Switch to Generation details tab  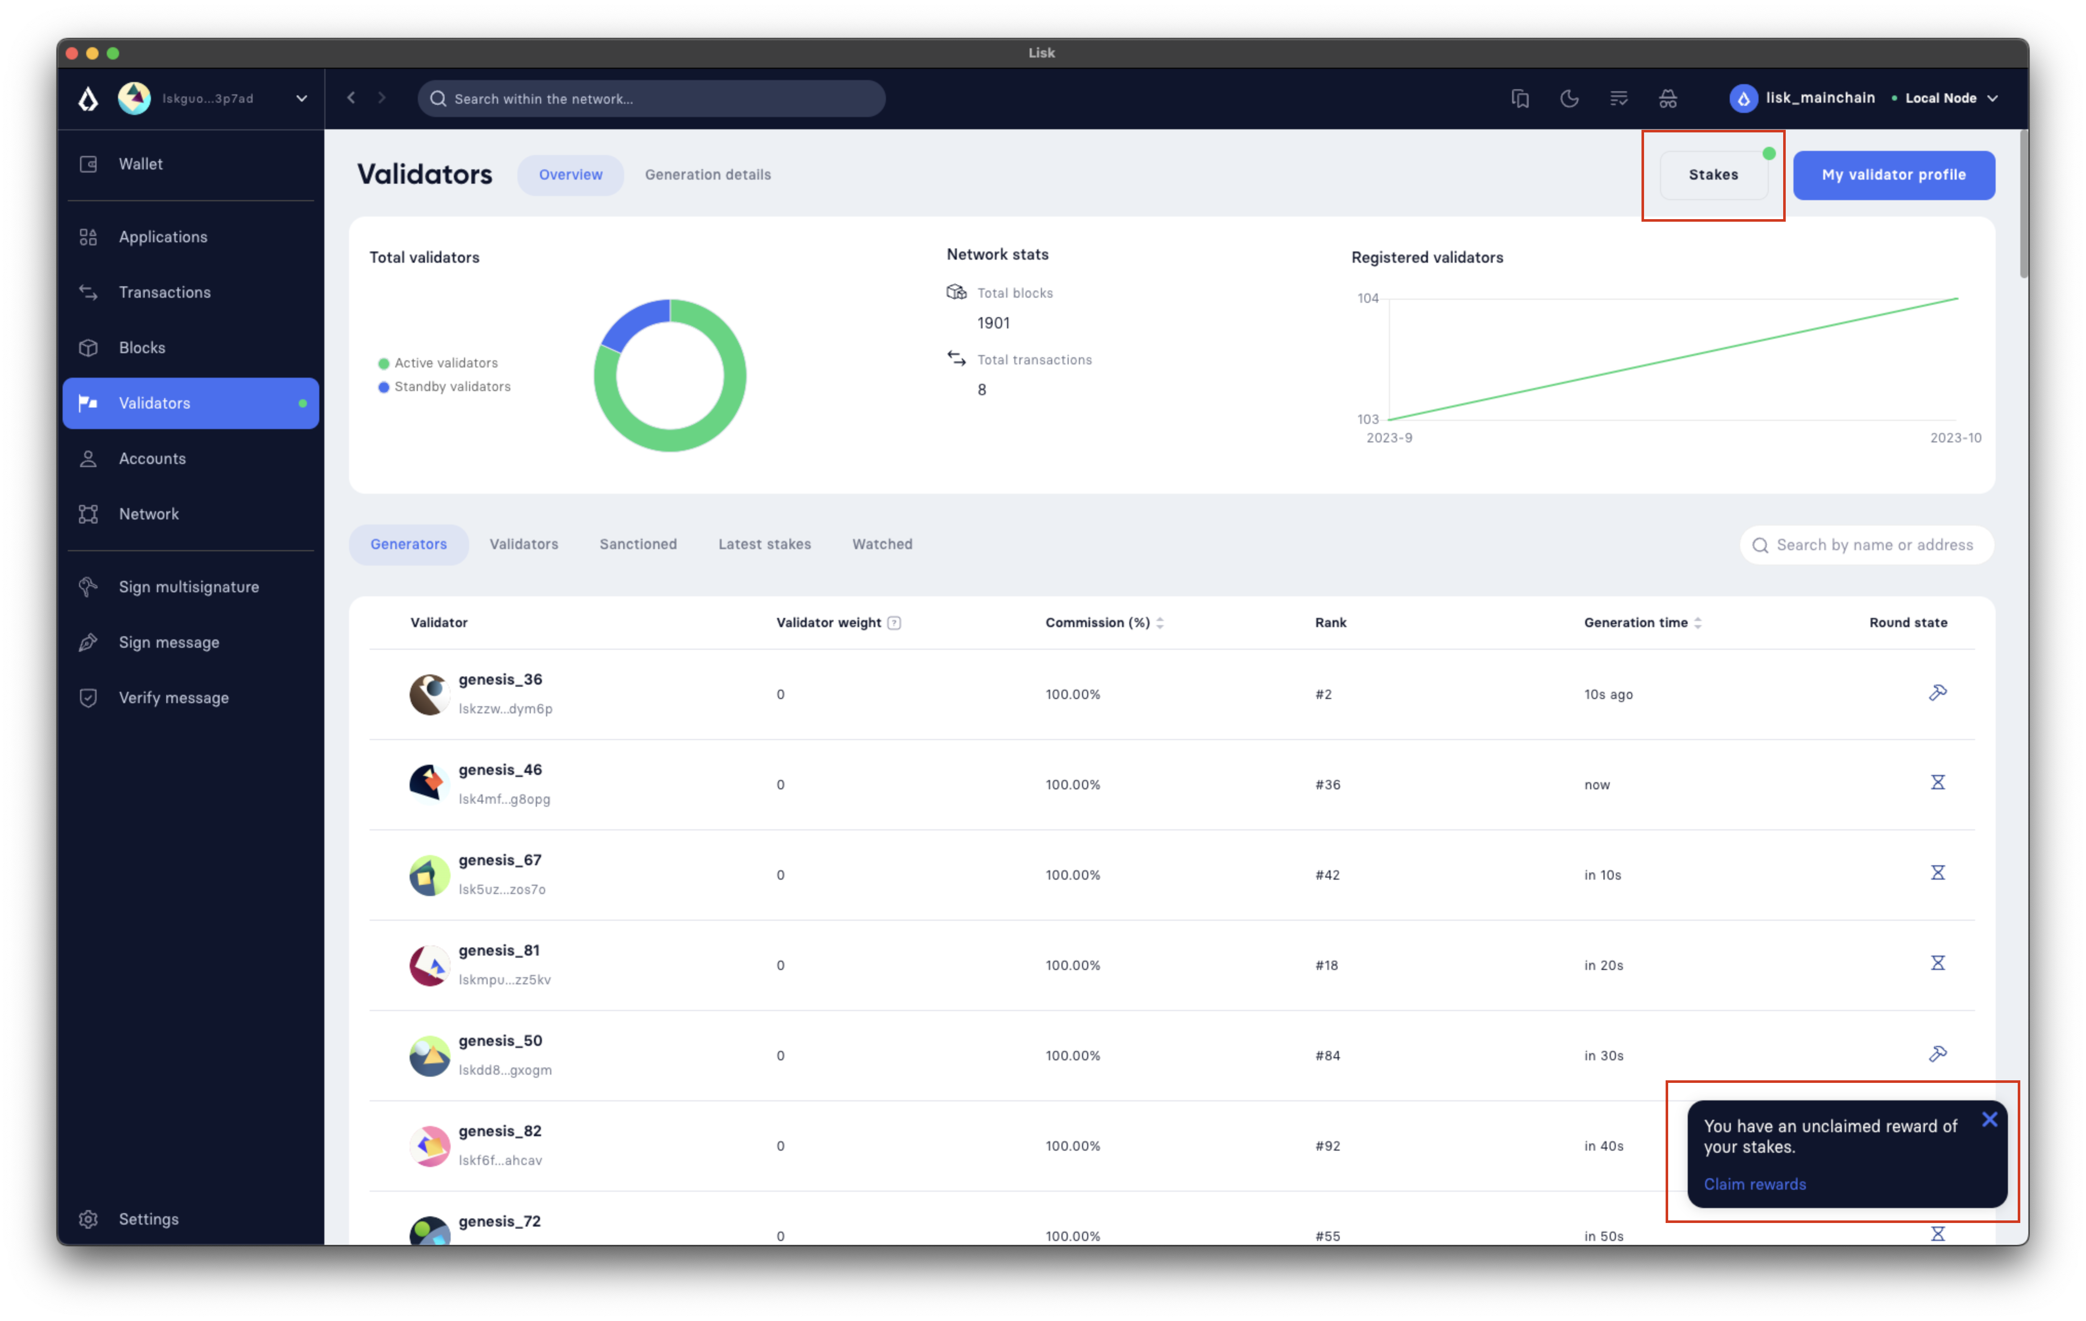[708, 174]
